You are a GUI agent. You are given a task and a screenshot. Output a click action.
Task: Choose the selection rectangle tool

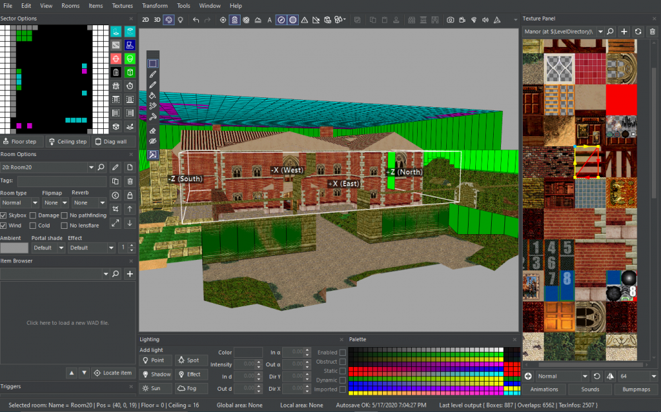(x=153, y=63)
